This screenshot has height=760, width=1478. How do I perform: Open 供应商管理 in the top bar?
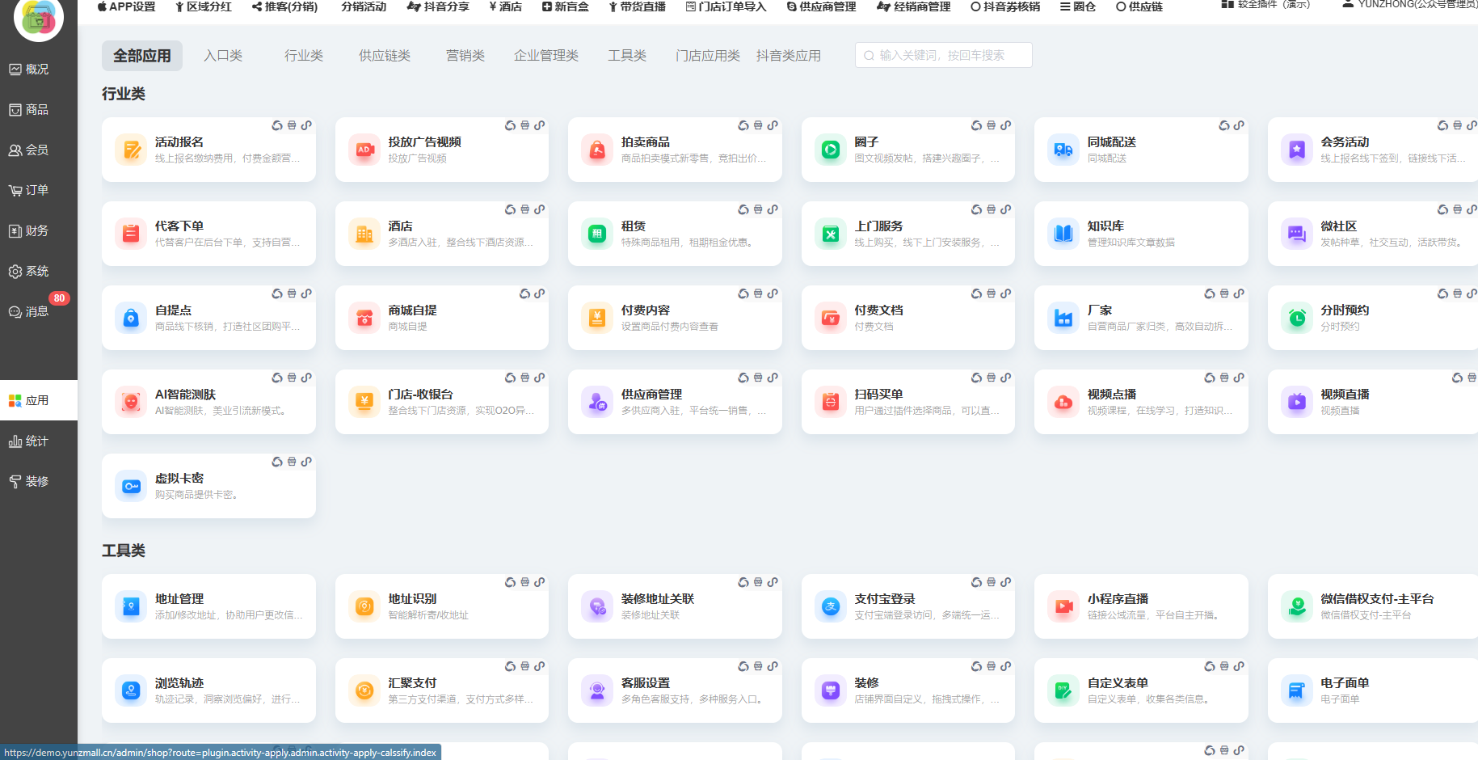click(x=821, y=6)
